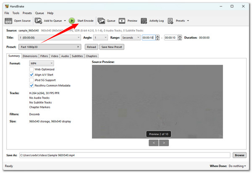Click the Save New Preset button
Image resolution: width=252 pixels, height=173 pixels.
pos(112,47)
